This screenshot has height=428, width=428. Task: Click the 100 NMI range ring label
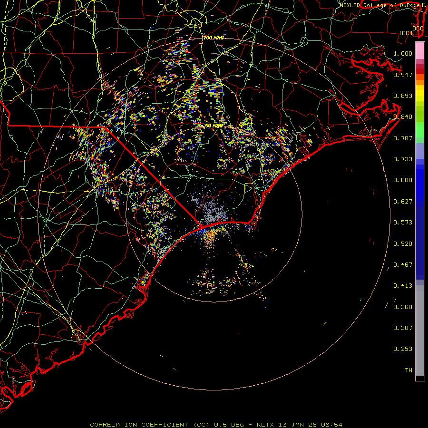coord(214,38)
